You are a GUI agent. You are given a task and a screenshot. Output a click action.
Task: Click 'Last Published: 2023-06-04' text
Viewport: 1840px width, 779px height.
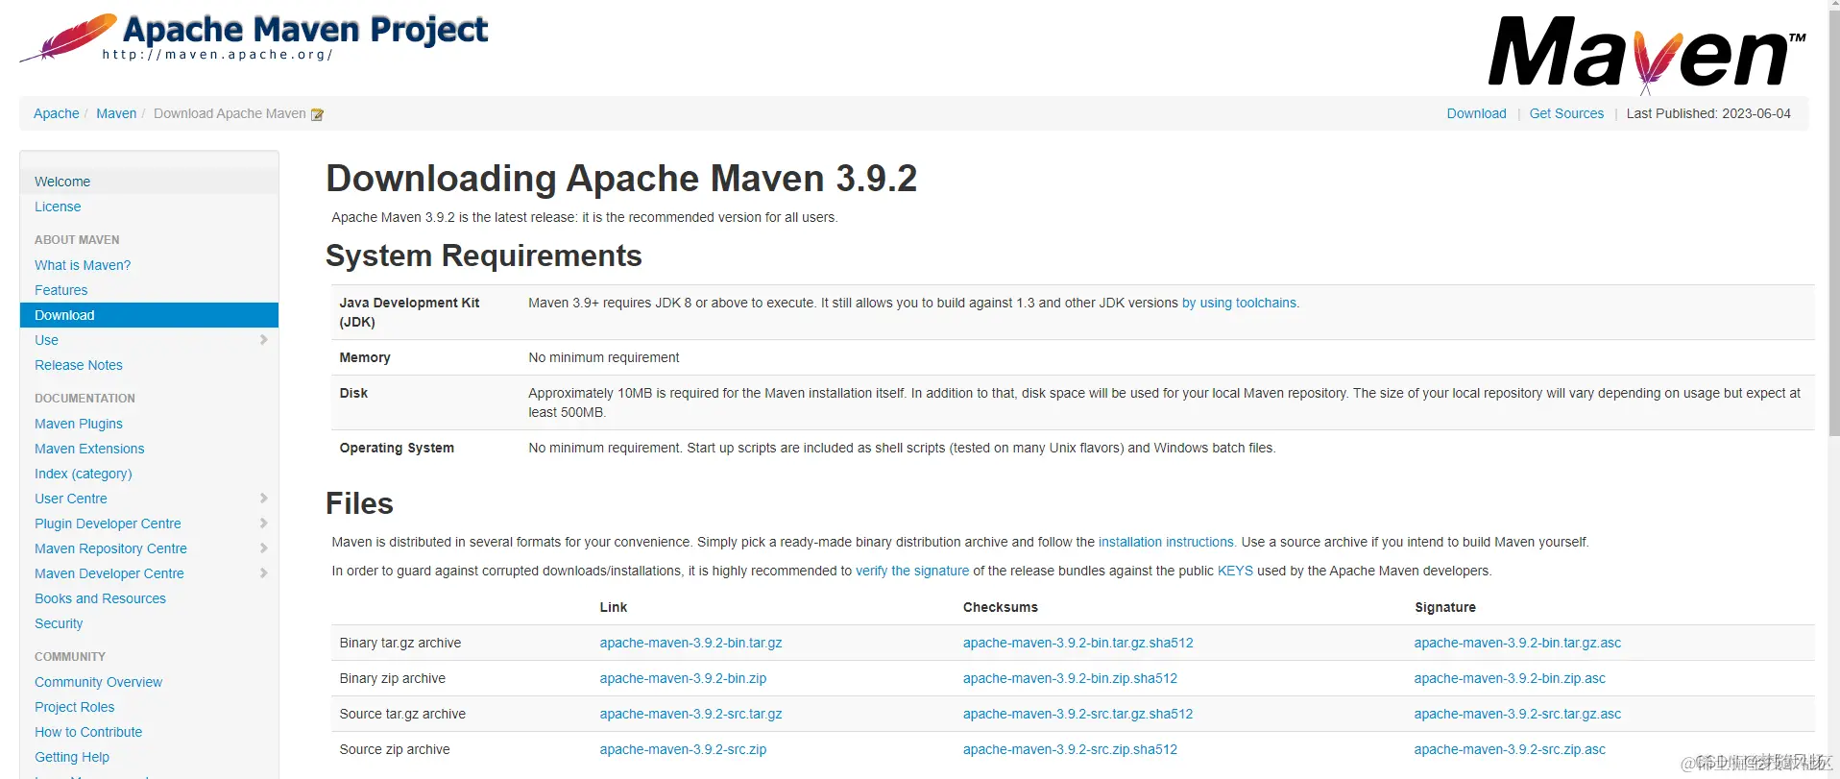[1708, 113]
